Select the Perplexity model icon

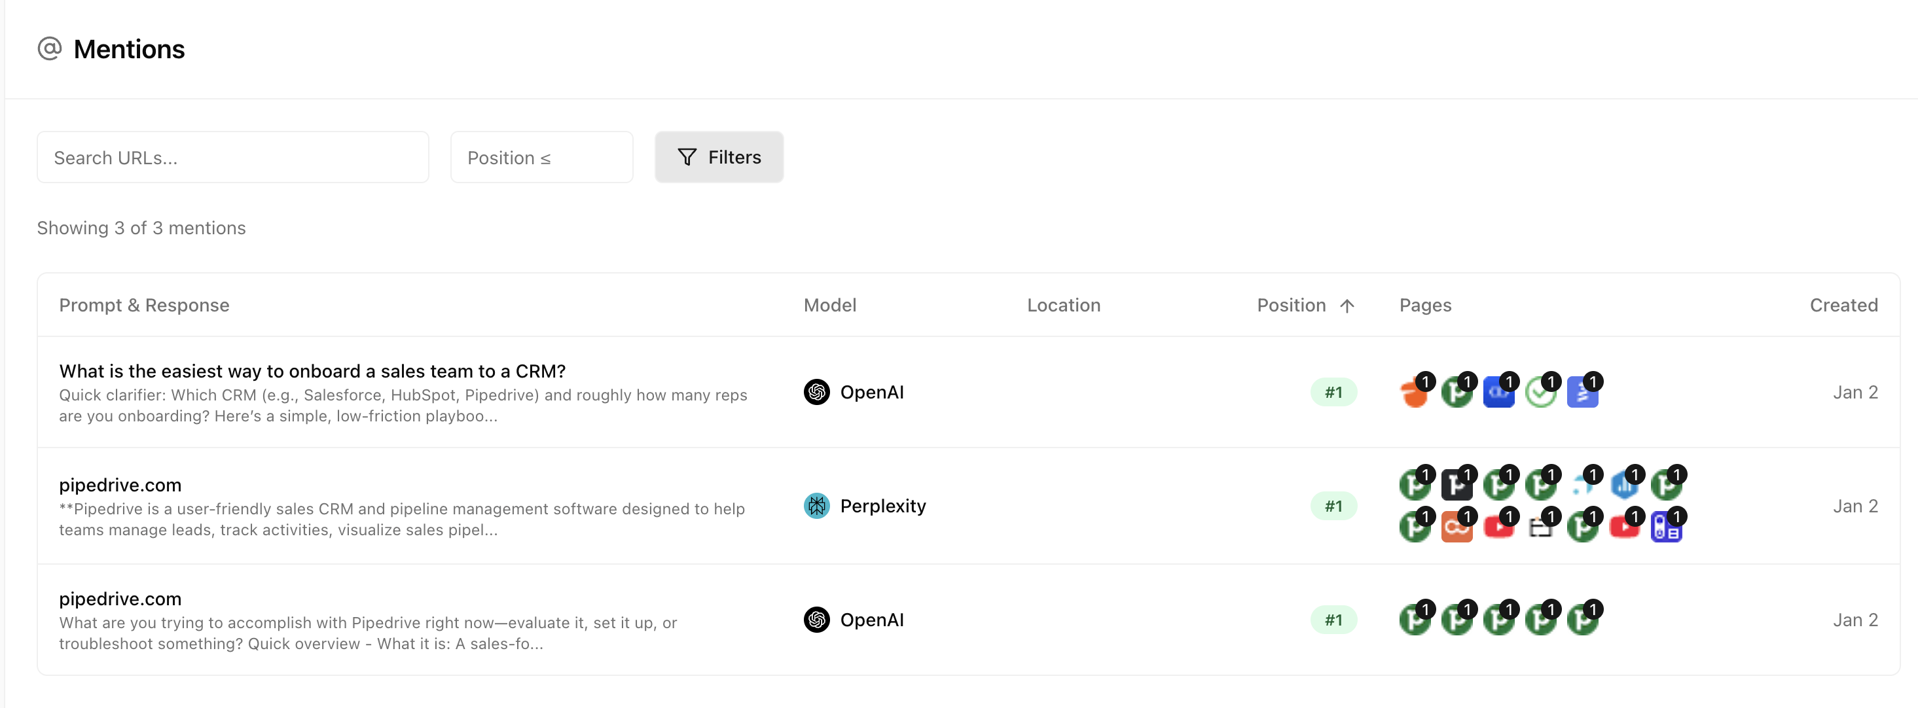click(817, 506)
